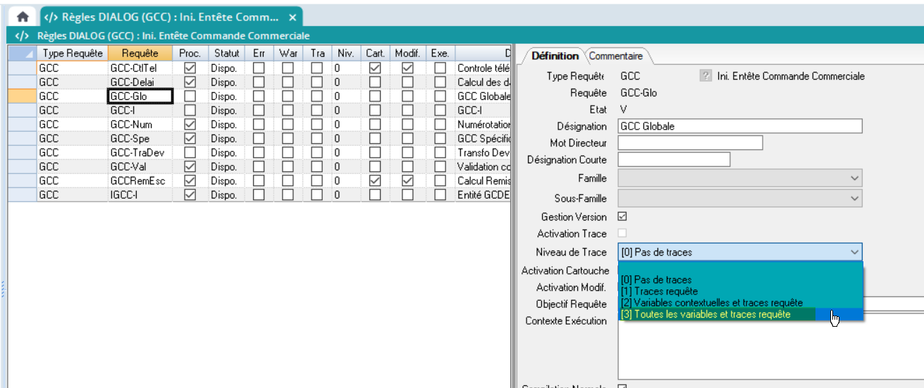Open the Famille dropdown
The image size is (924, 388).
(854, 179)
